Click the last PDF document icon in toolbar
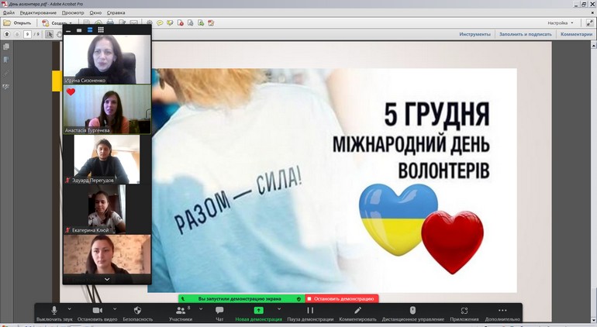 pyautogui.click(x=212, y=22)
